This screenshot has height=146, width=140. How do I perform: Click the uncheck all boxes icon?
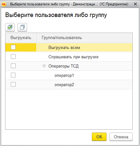[22, 27]
